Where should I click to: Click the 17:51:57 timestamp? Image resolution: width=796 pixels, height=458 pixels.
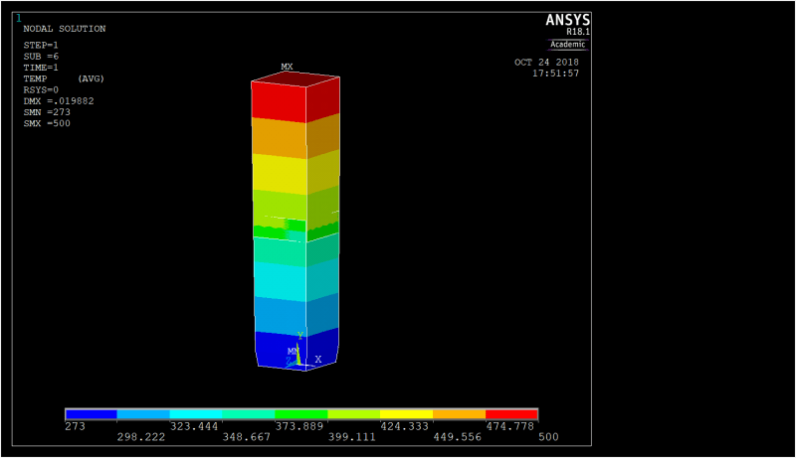click(x=555, y=74)
